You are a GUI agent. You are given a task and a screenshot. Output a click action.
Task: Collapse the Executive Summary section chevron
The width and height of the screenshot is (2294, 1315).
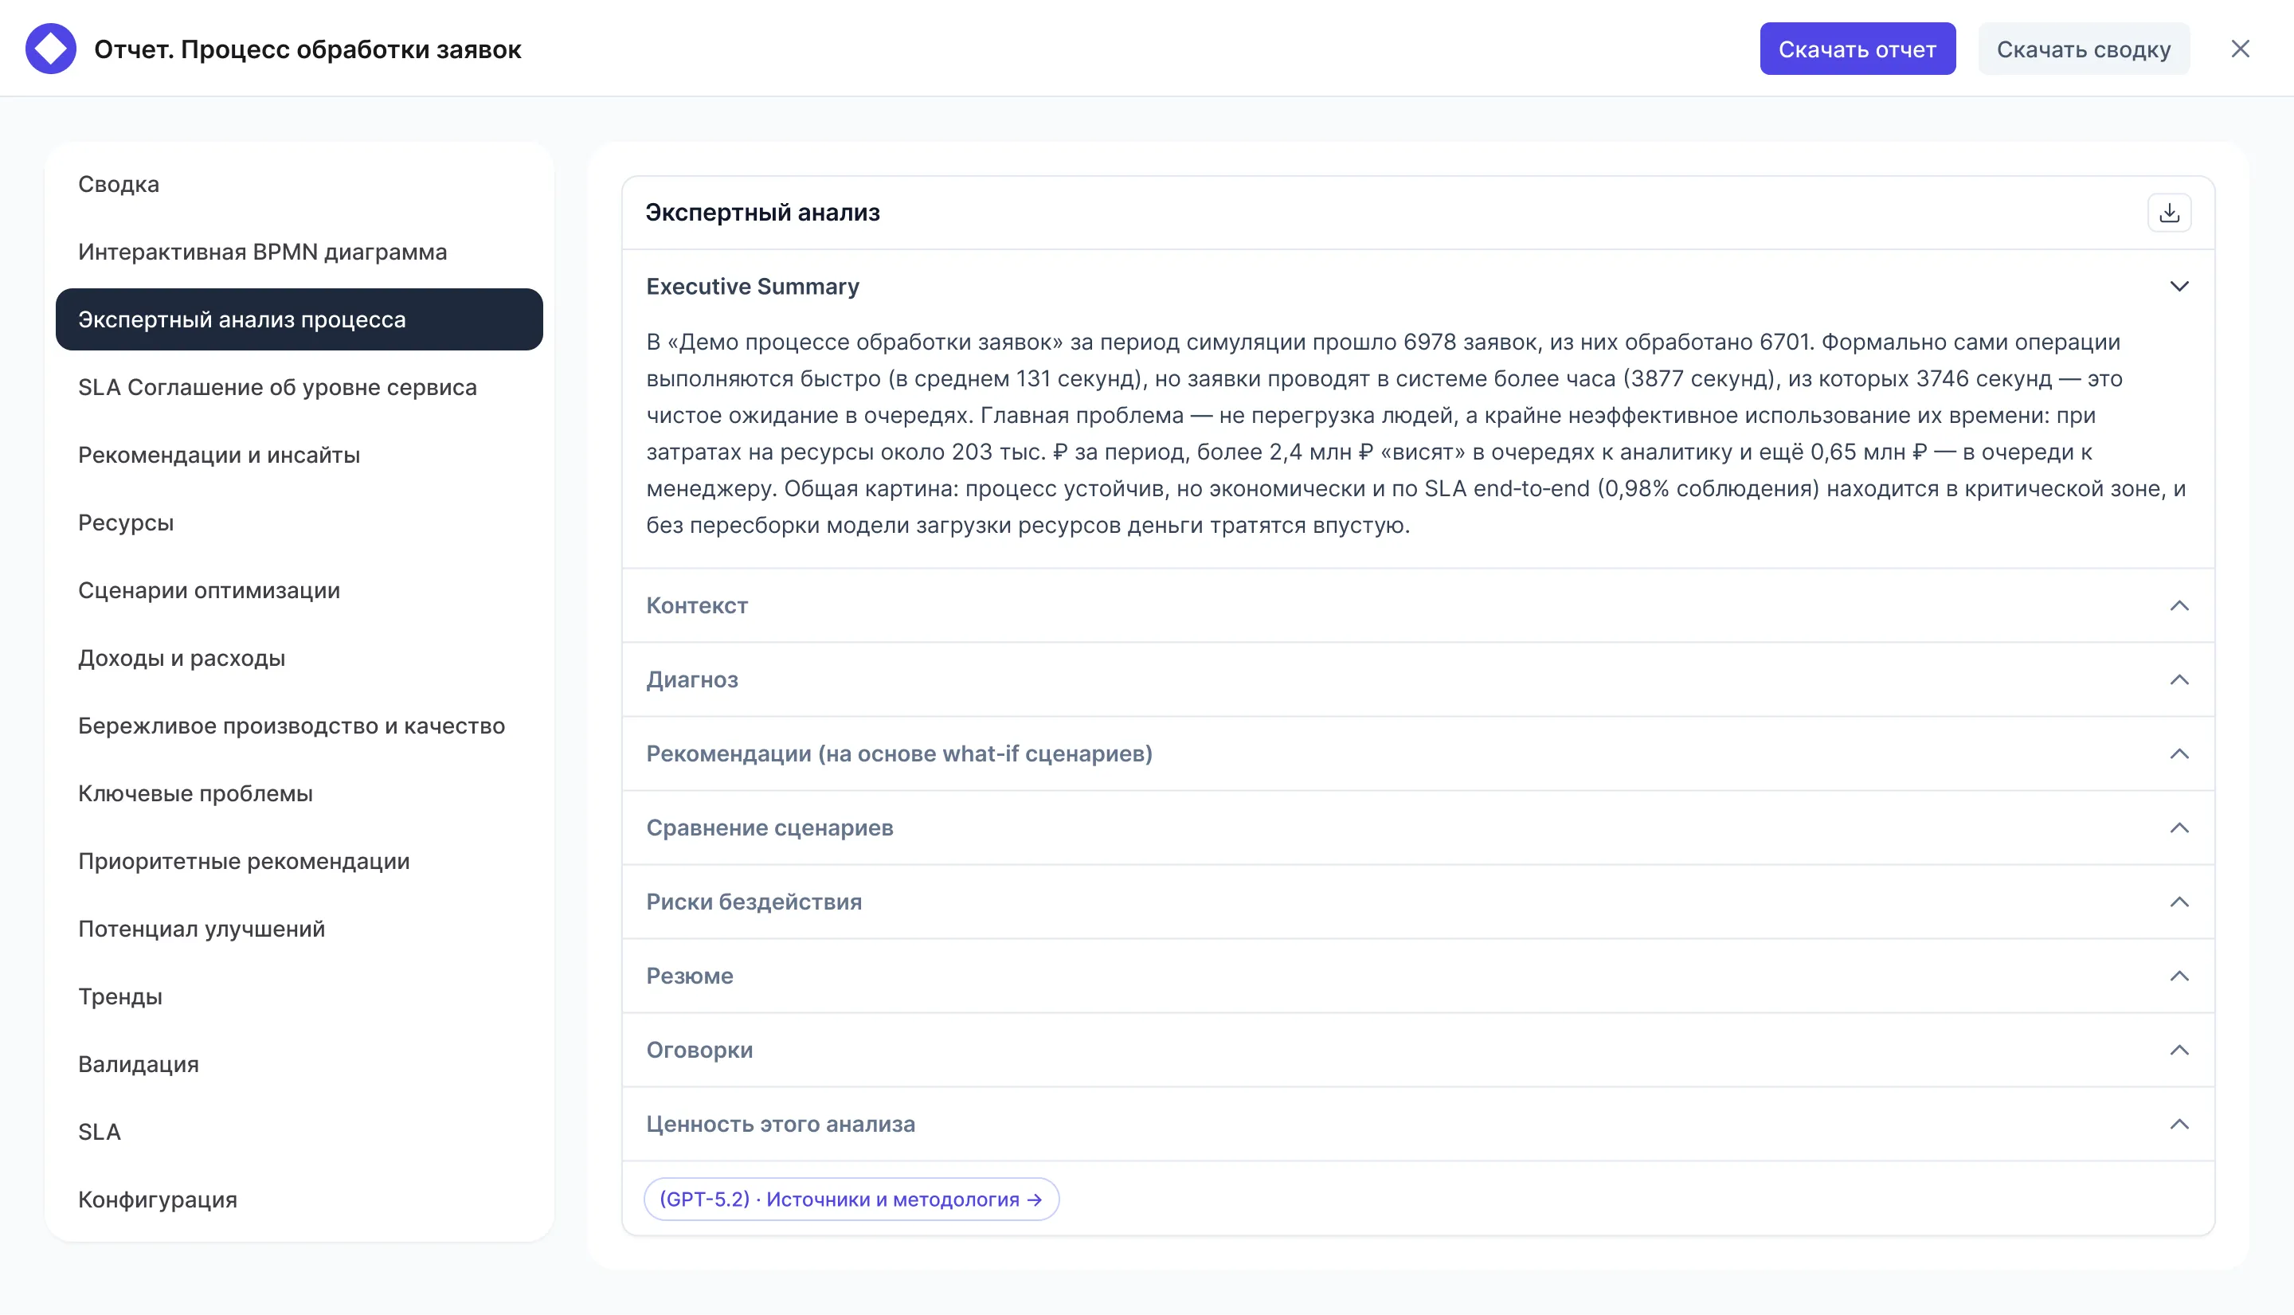[2179, 286]
